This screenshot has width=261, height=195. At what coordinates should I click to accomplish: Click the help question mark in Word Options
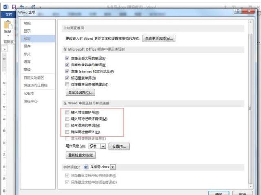(238, 11)
